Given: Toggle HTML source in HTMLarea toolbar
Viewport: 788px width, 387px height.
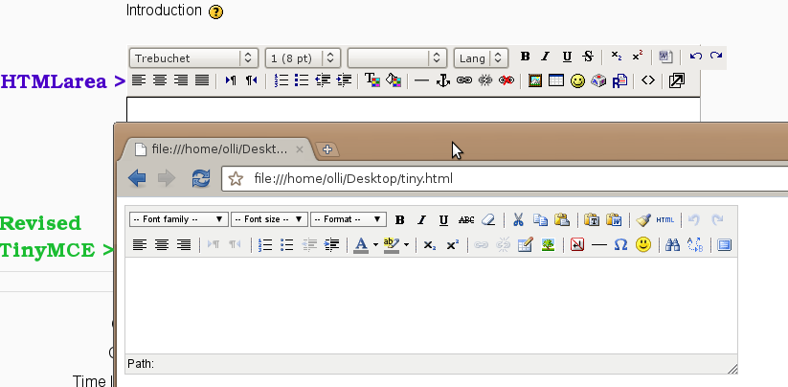Looking at the screenshot, I should pyautogui.click(x=648, y=80).
